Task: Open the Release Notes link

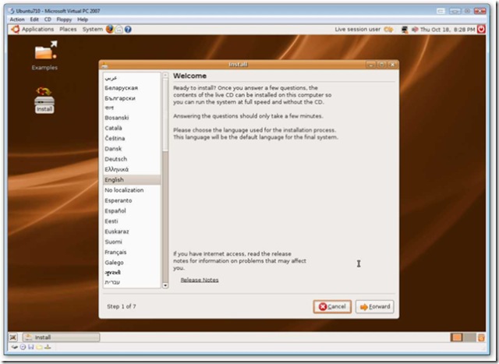Action: point(200,280)
